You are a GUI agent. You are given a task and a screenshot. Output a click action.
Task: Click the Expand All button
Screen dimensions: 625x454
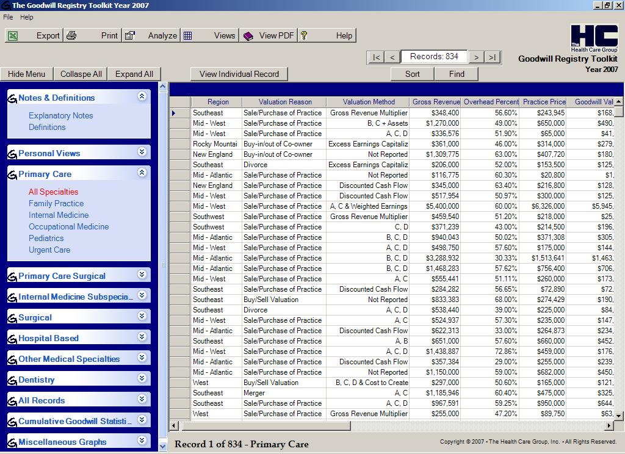pos(134,74)
